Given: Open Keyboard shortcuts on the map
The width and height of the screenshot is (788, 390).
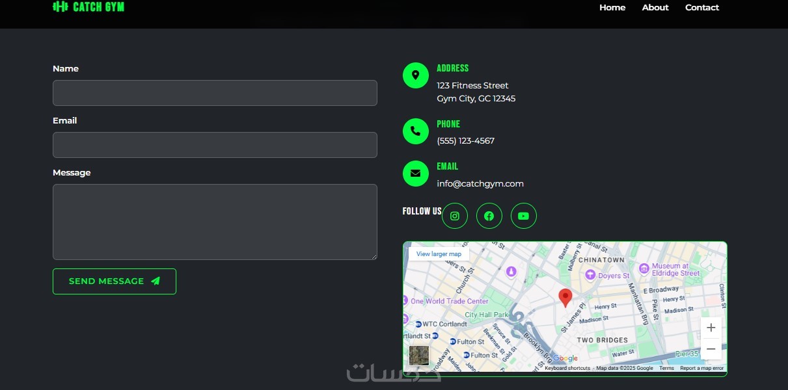Looking at the screenshot, I should 567,368.
